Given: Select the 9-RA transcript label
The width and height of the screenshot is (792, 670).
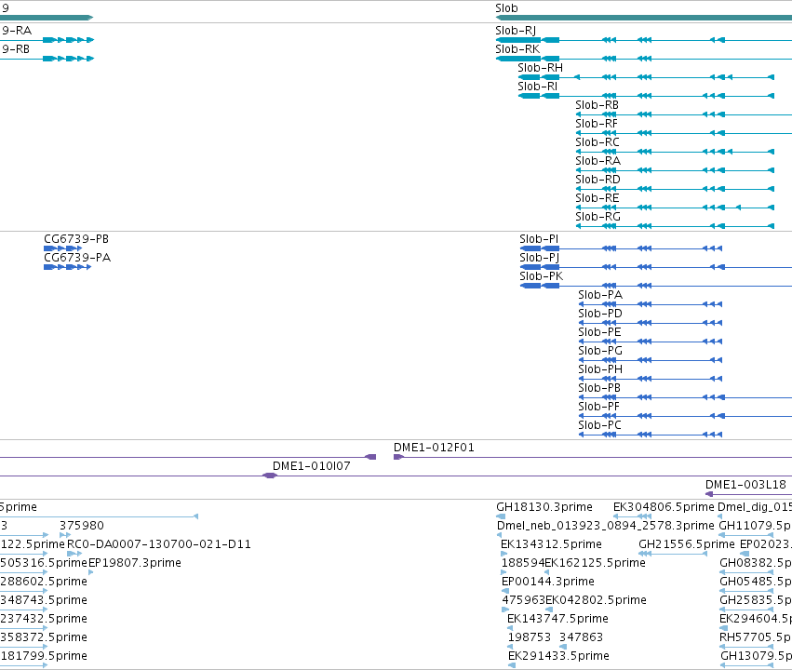Looking at the screenshot, I should (17, 31).
